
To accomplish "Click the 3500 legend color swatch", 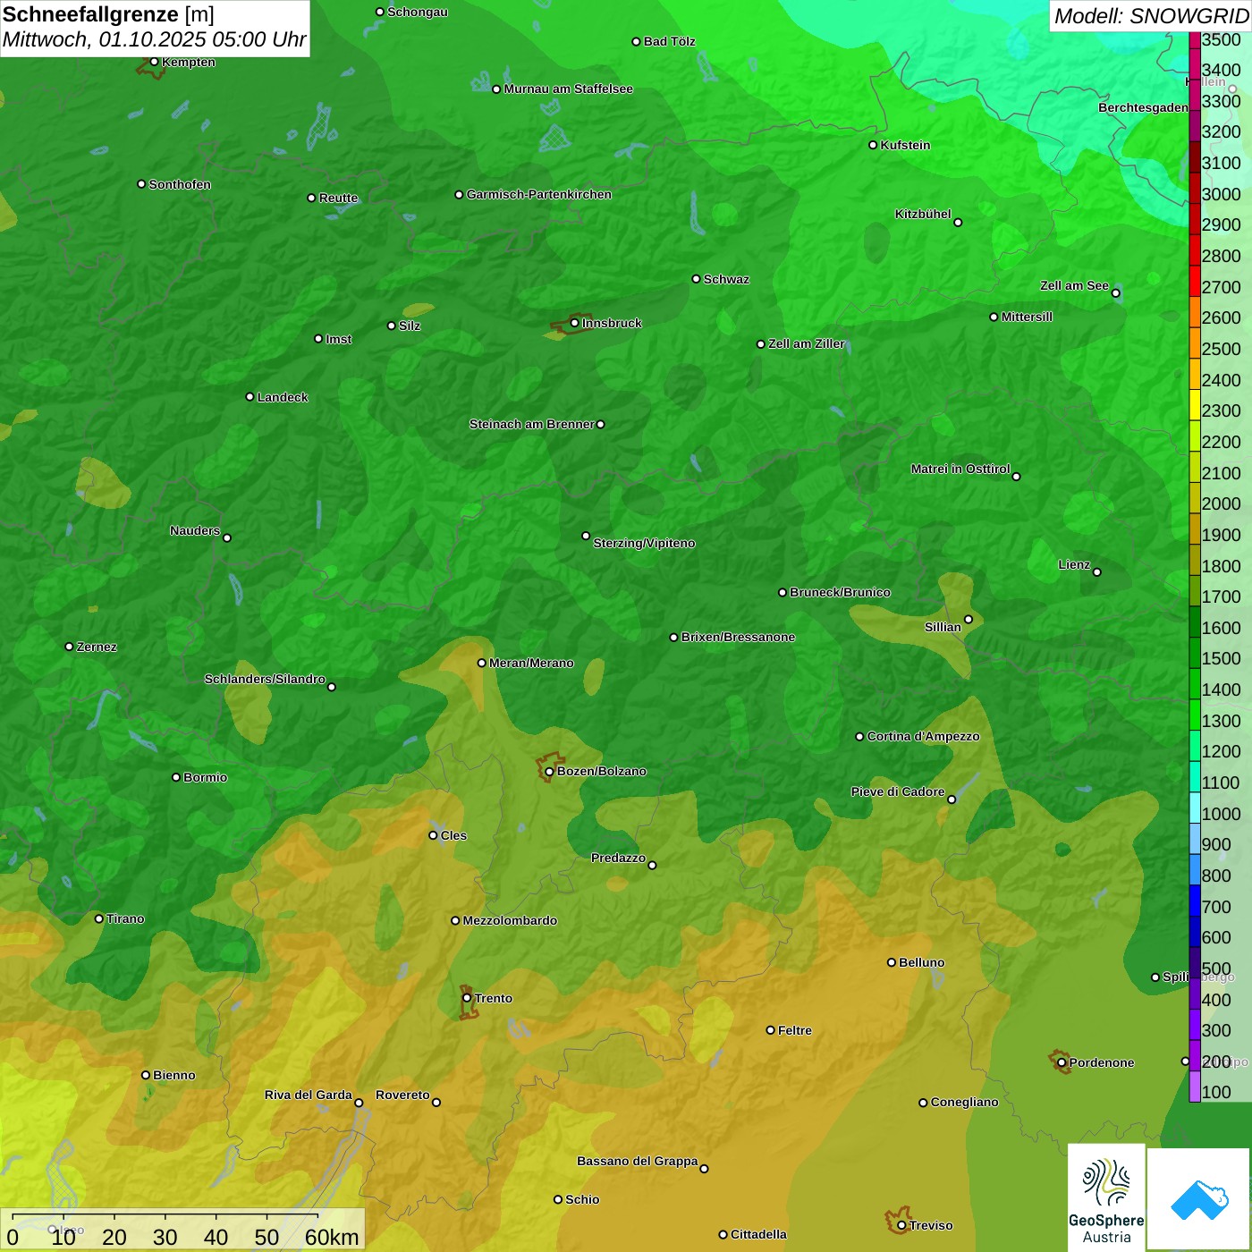I will [1195, 39].
